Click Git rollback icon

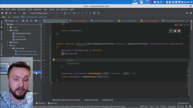(x=98, y=13)
